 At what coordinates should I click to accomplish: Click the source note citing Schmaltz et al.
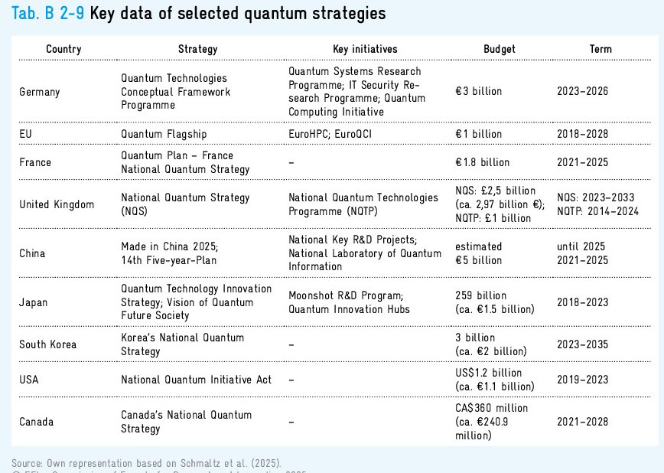tap(147, 462)
